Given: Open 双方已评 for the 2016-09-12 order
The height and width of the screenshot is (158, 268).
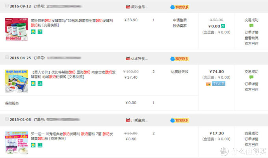Looking at the screenshot, I should [251, 44].
